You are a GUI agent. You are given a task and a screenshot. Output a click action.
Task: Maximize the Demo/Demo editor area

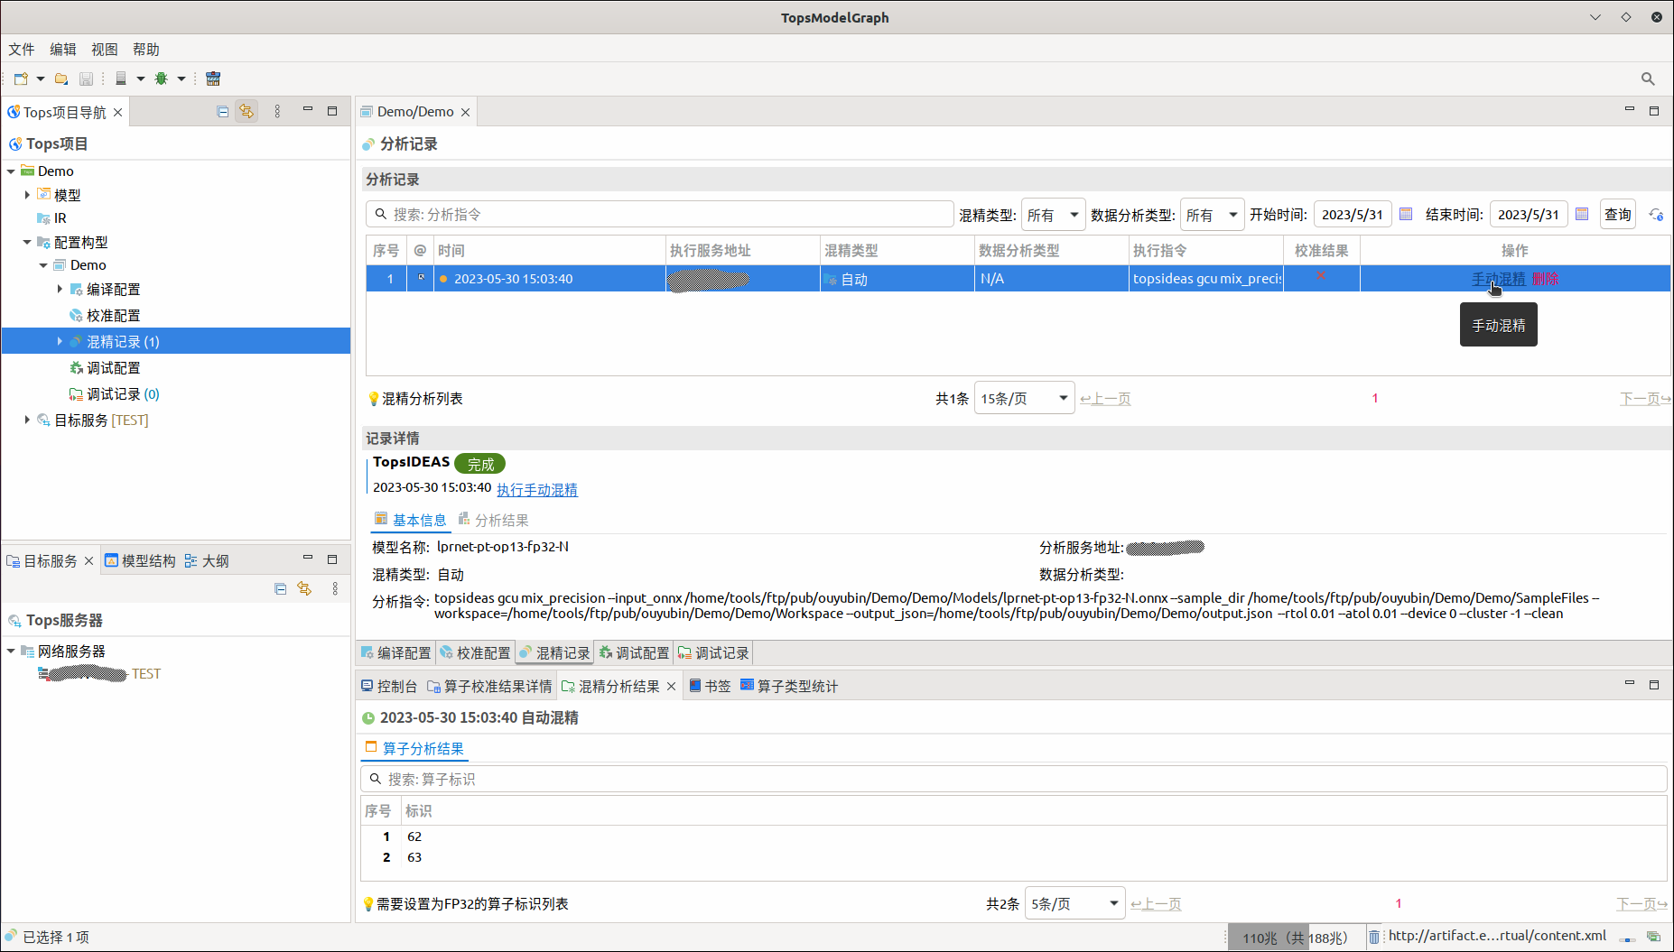1654,110
